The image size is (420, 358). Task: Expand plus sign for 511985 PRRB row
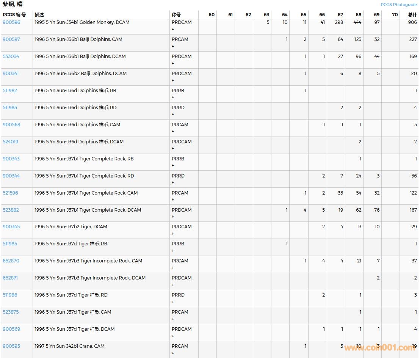[x=173, y=251]
